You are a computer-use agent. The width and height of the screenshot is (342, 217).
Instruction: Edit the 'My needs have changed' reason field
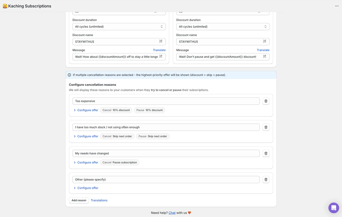pos(166,153)
